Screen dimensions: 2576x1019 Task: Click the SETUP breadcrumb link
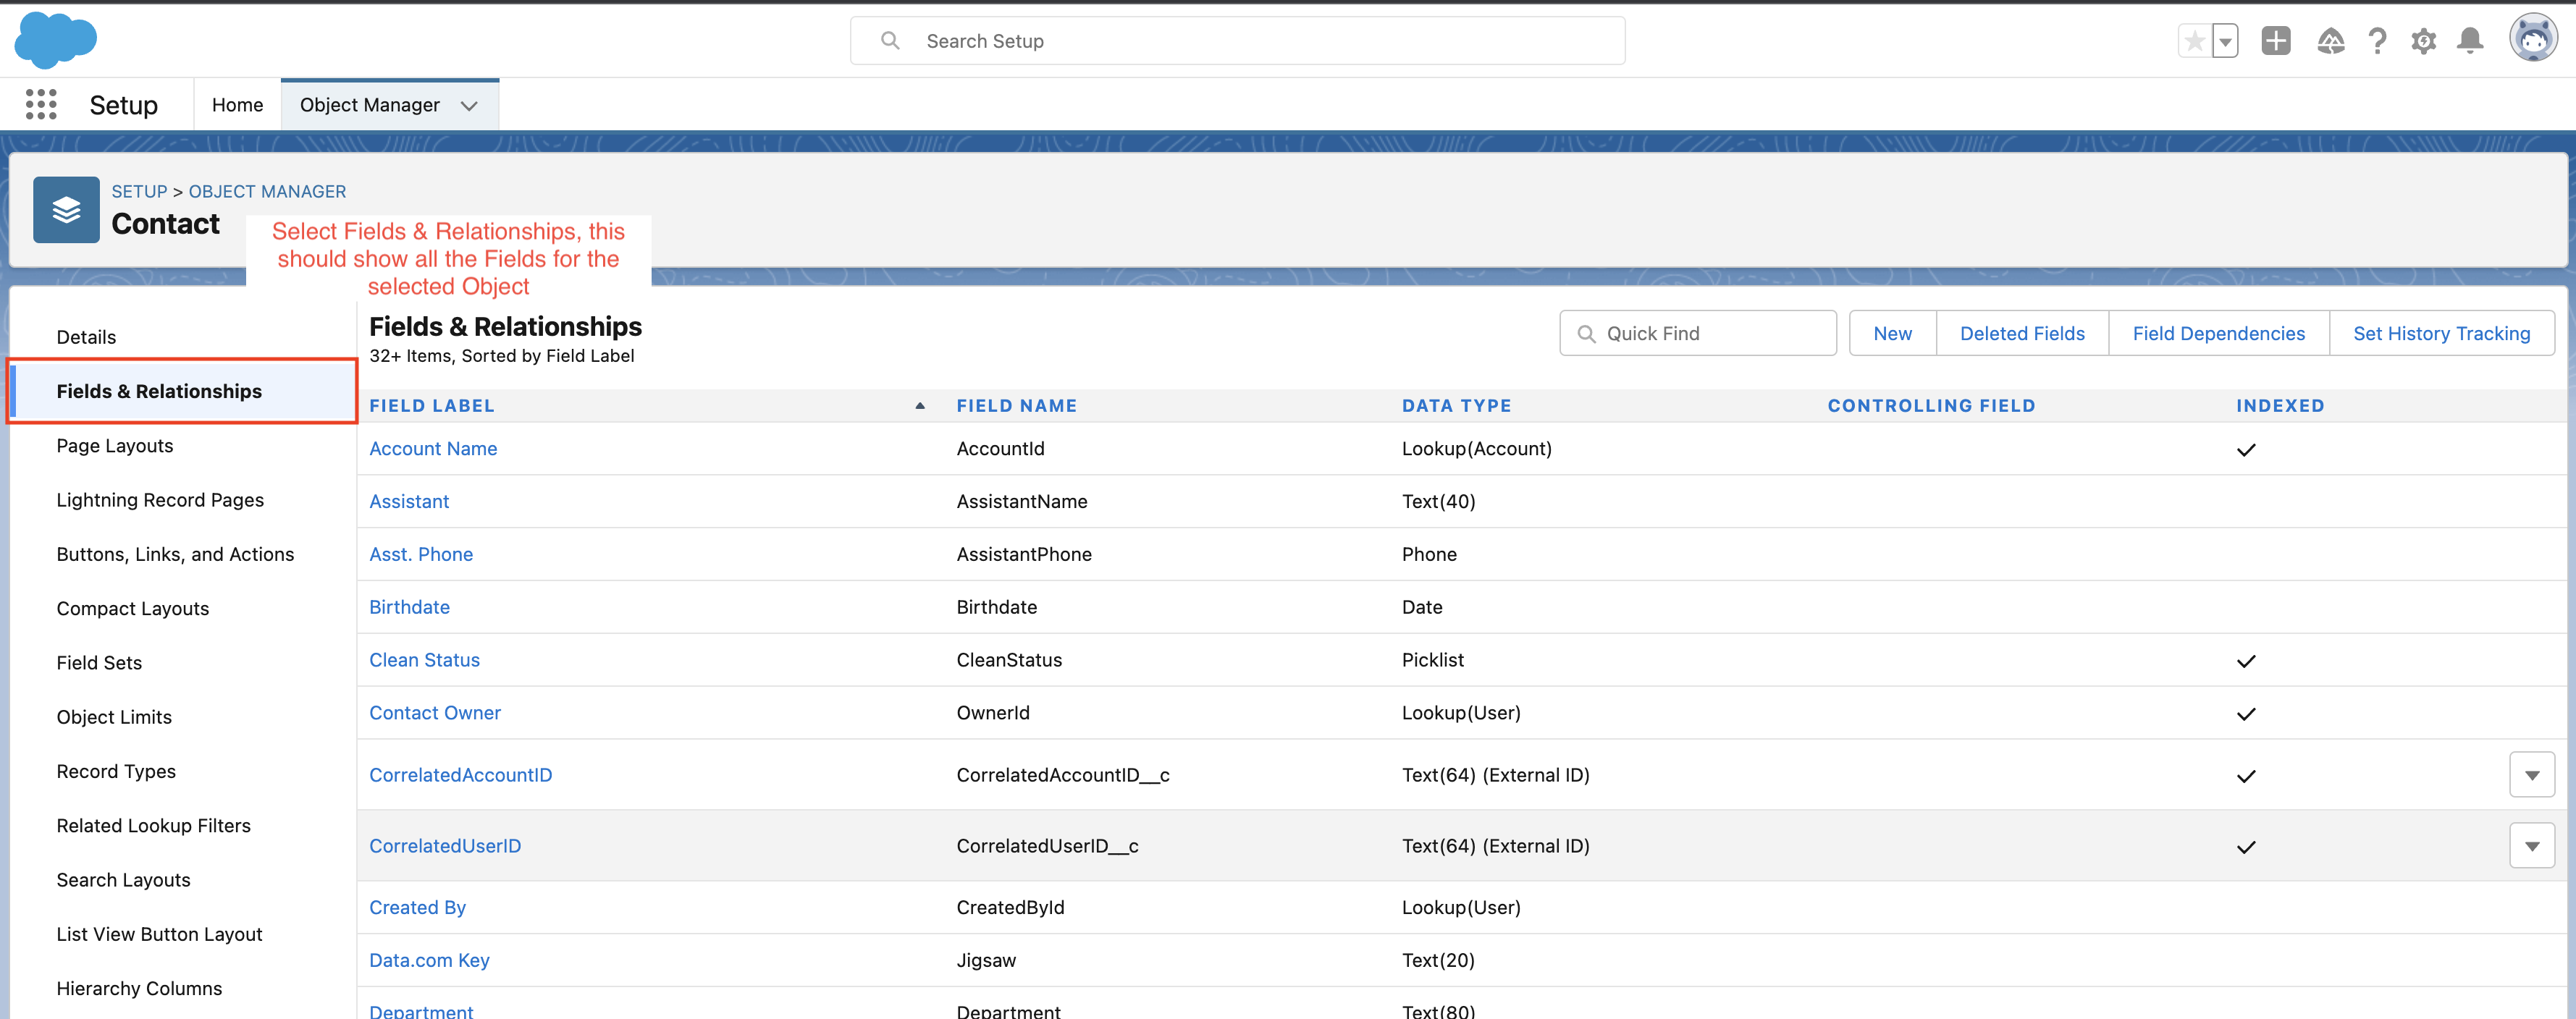click(x=139, y=191)
